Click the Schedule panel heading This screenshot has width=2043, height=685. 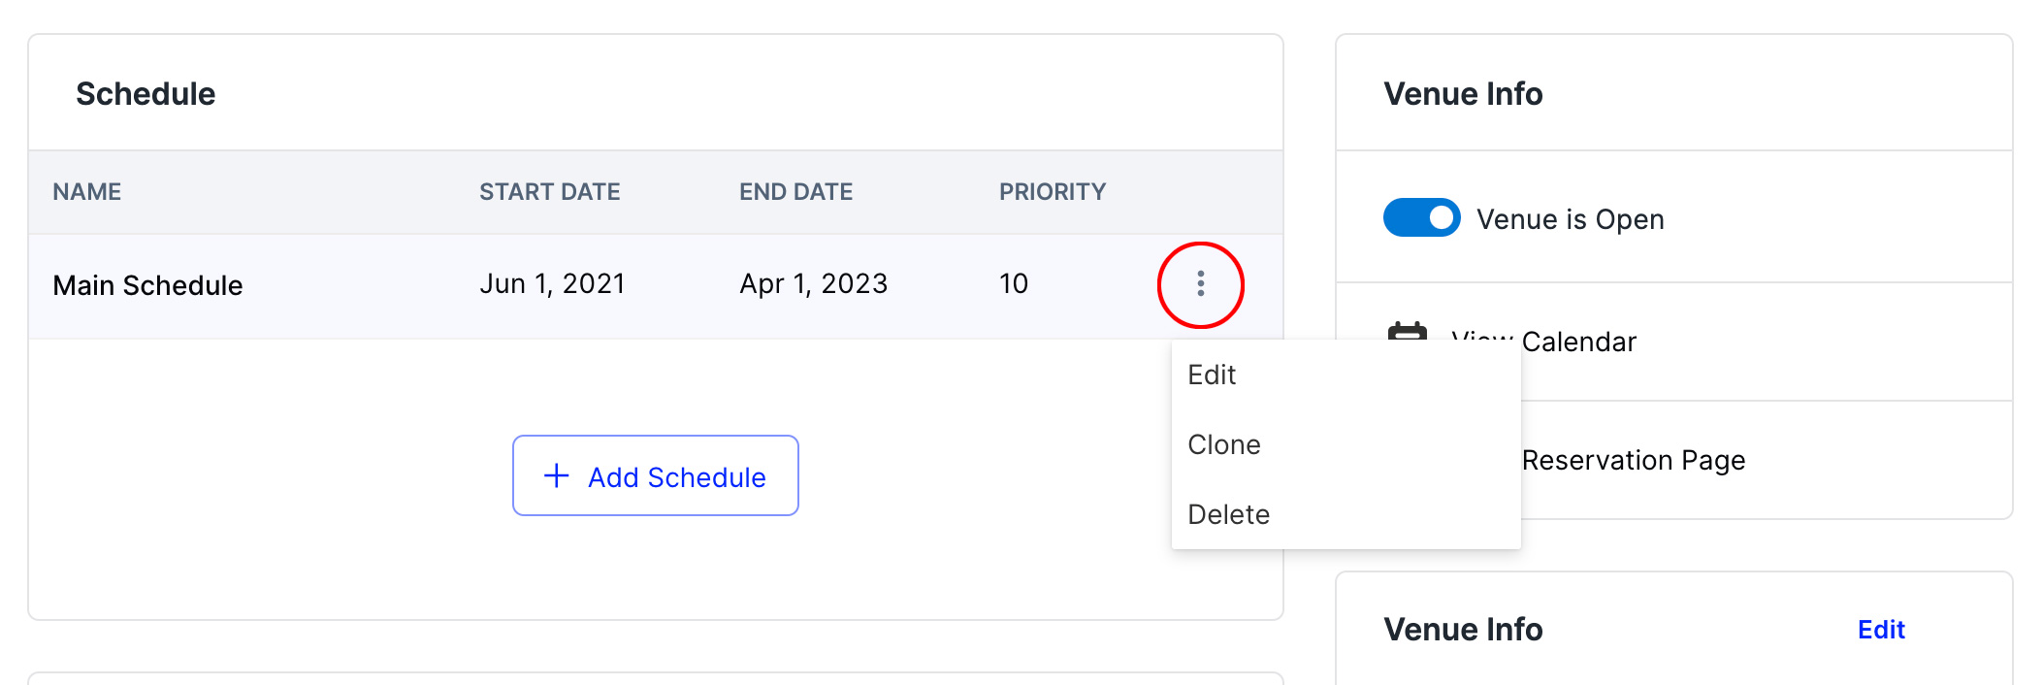click(x=146, y=94)
